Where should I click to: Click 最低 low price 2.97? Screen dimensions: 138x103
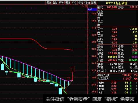(x=135, y=54)
